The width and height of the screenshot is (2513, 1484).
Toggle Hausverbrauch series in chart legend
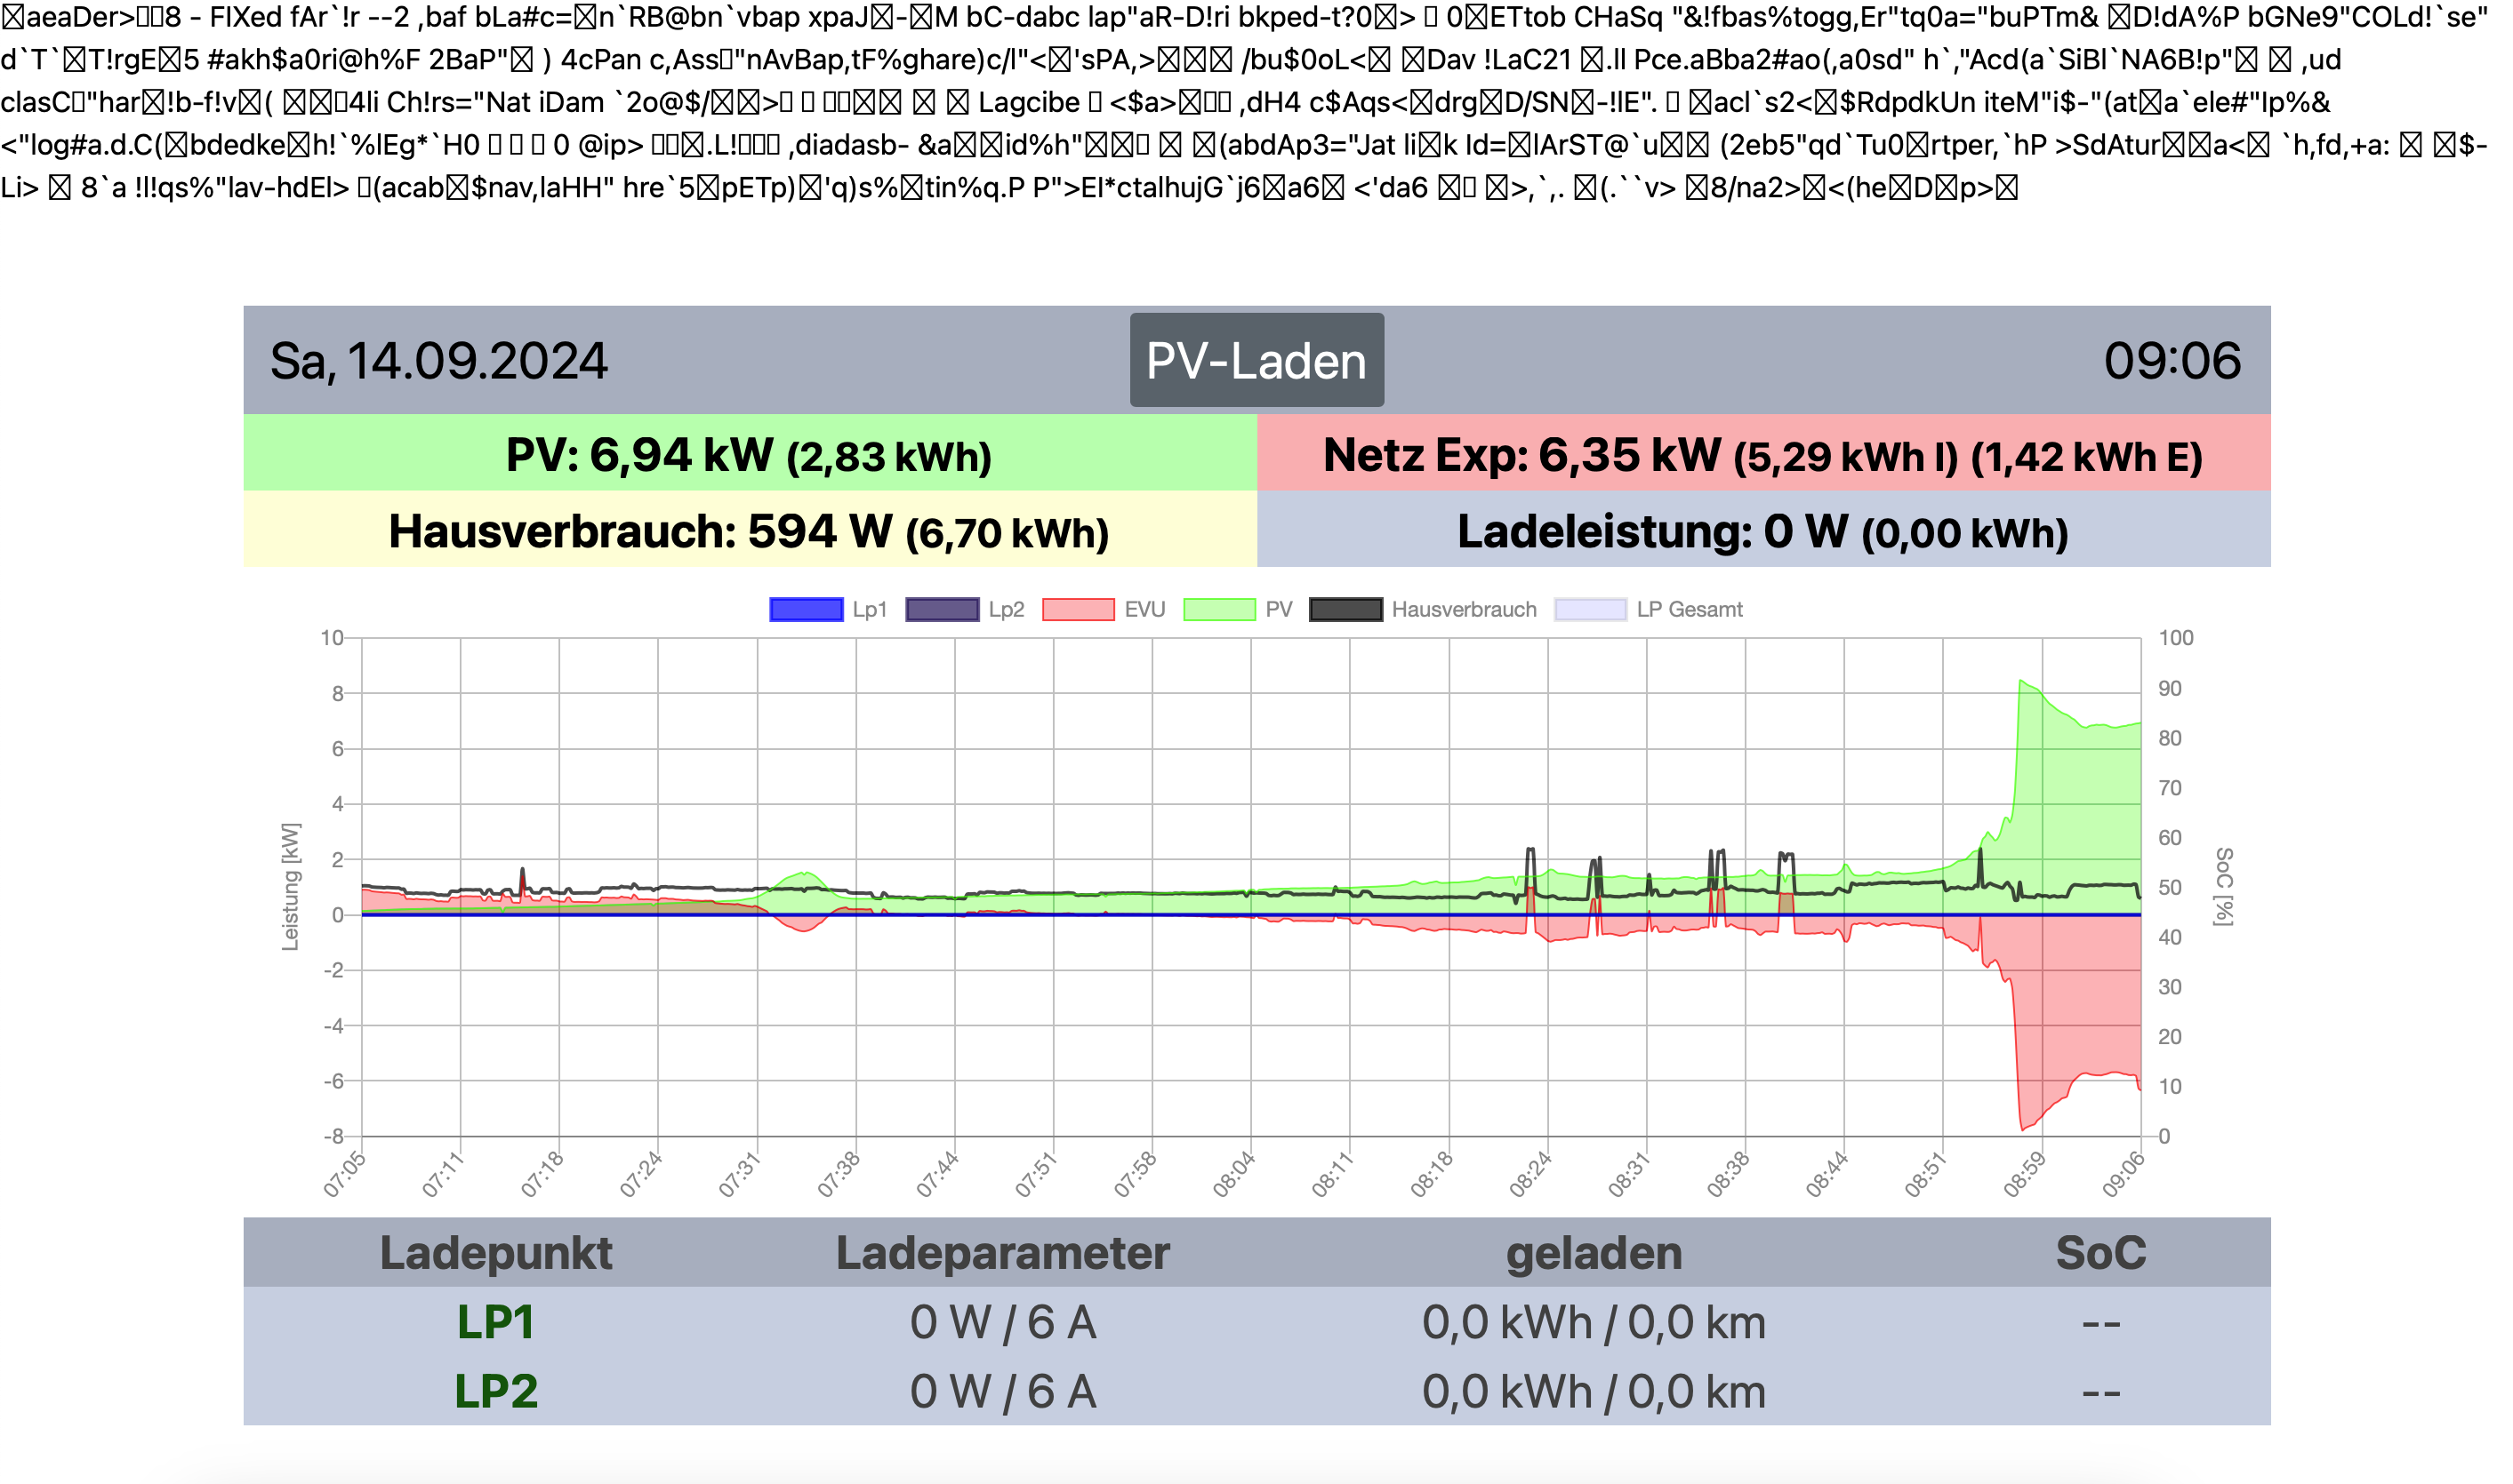[x=1345, y=609]
